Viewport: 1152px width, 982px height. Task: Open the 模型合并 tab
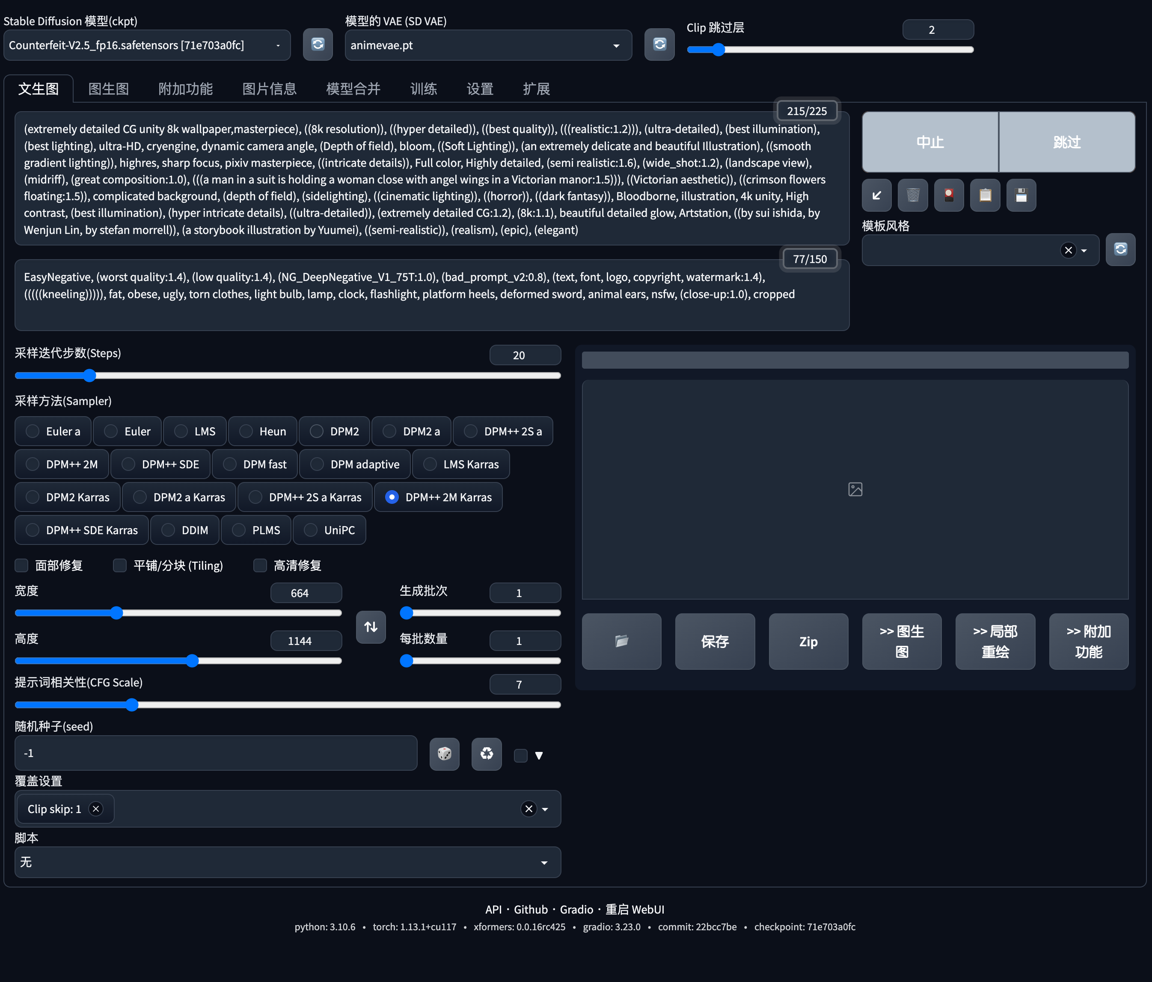pos(353,89)
